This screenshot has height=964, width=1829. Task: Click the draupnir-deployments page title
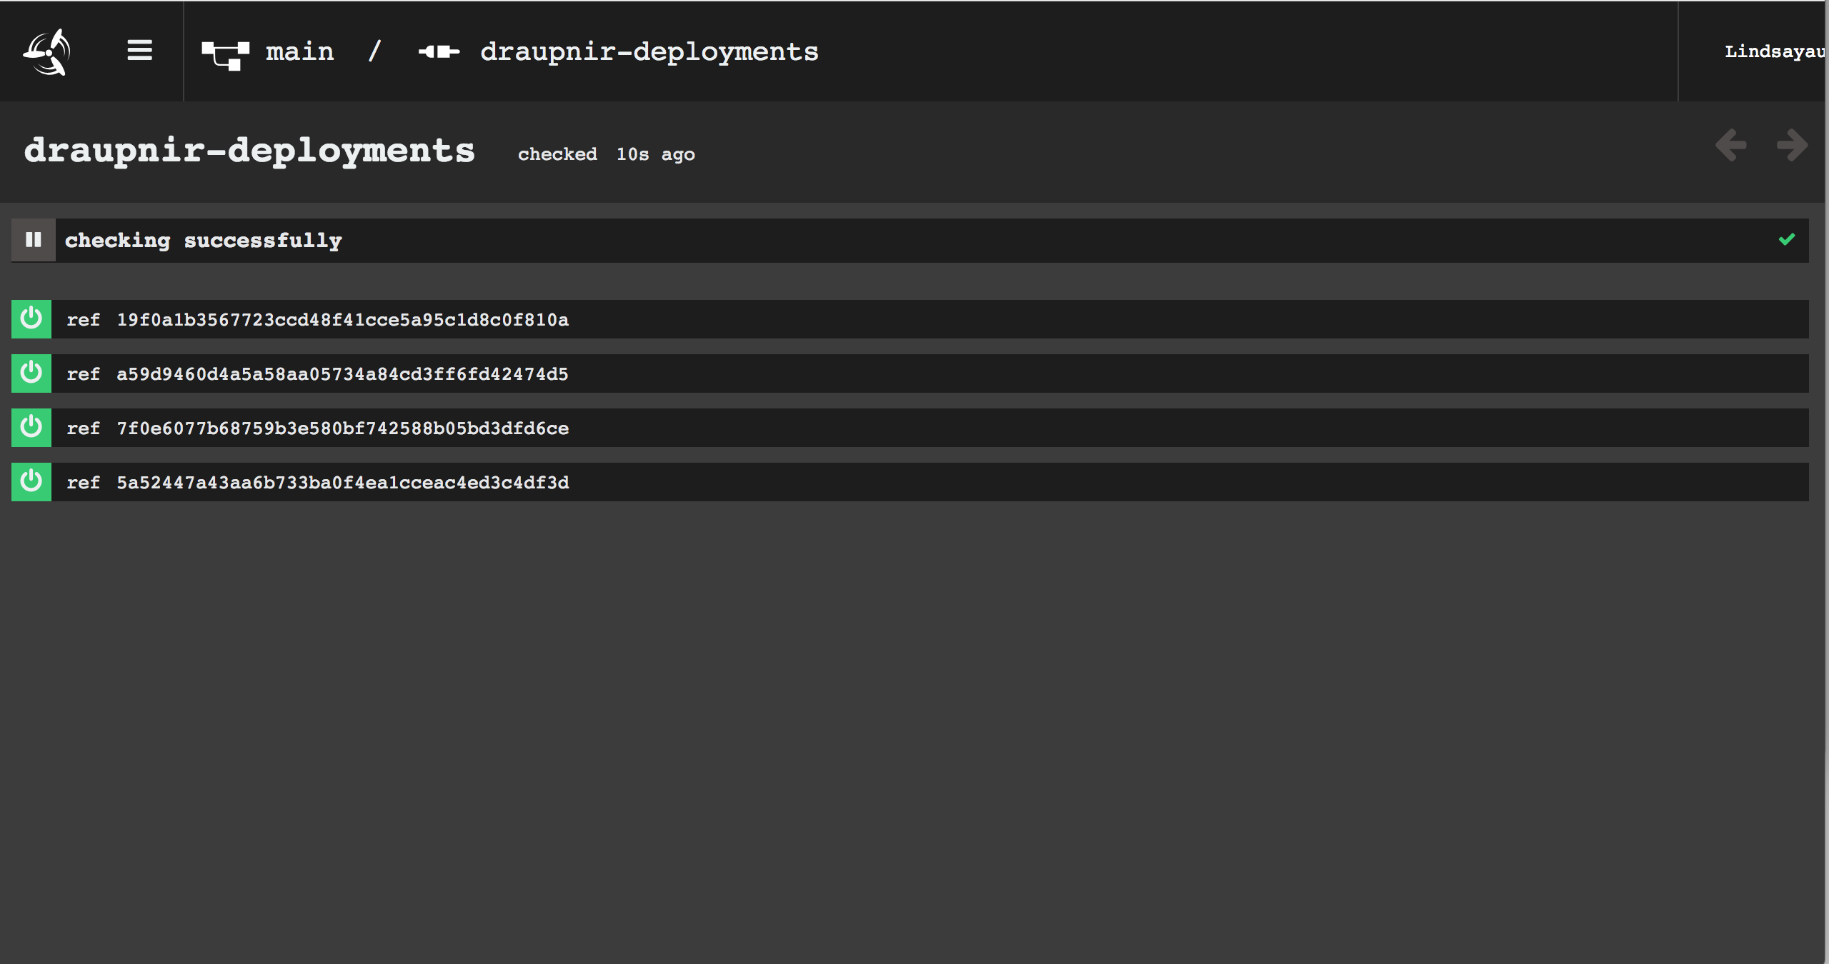pos(250,150)
